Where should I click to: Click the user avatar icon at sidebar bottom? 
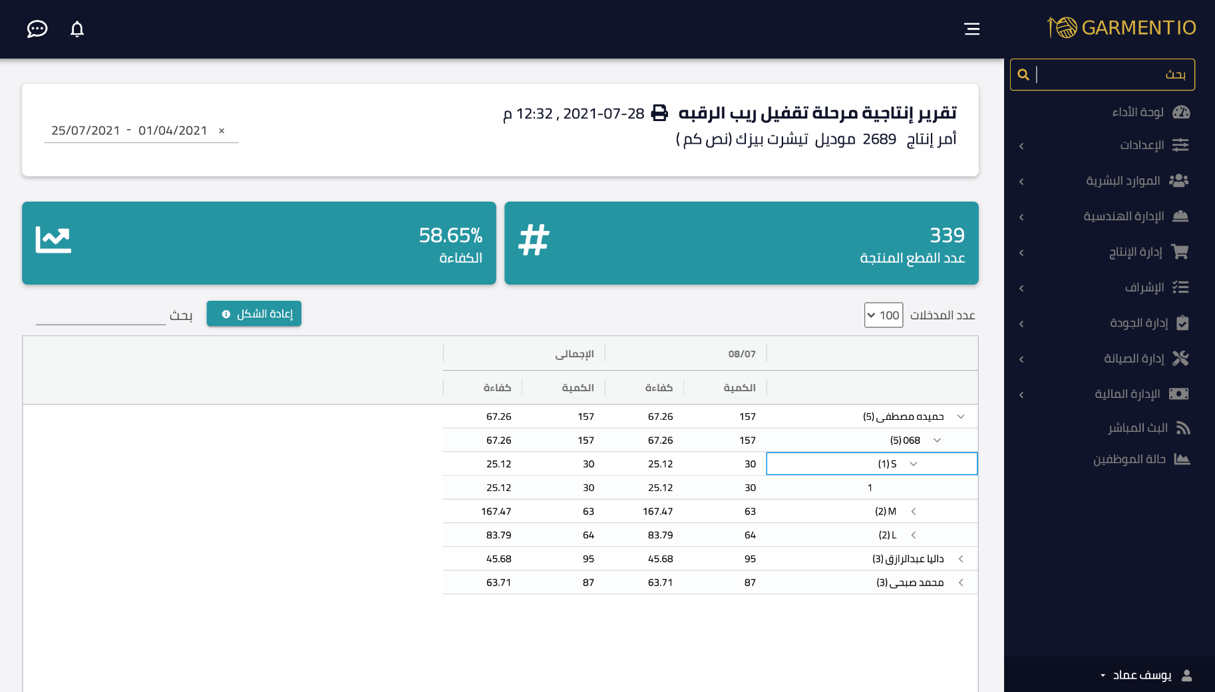[x=1187, y=675]
